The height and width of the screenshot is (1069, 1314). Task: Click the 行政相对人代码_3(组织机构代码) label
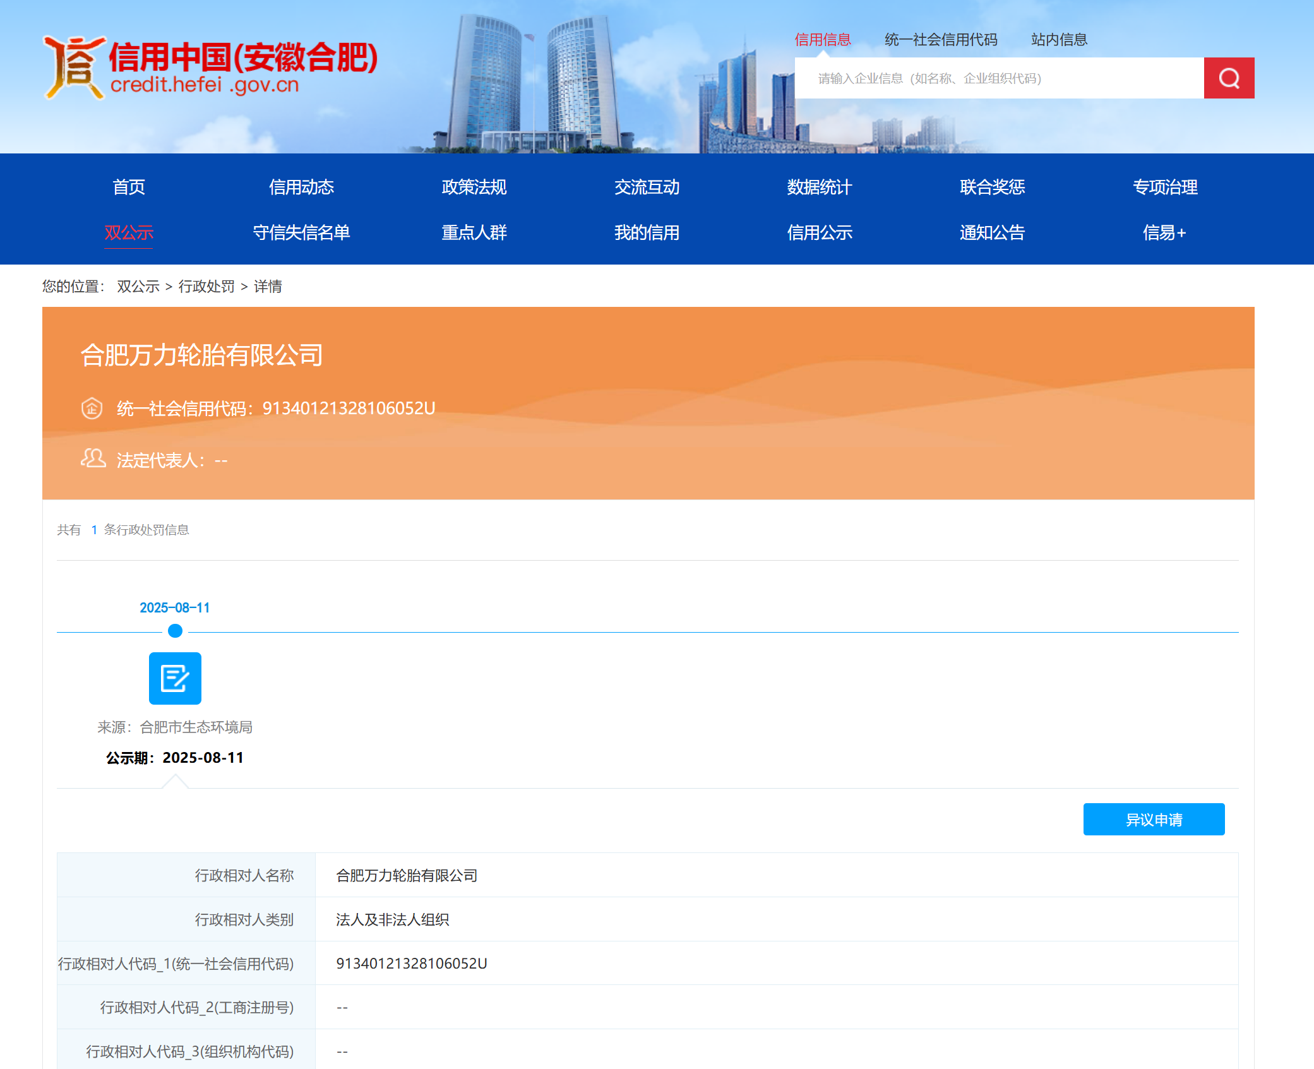click(x=190, y=1051)
